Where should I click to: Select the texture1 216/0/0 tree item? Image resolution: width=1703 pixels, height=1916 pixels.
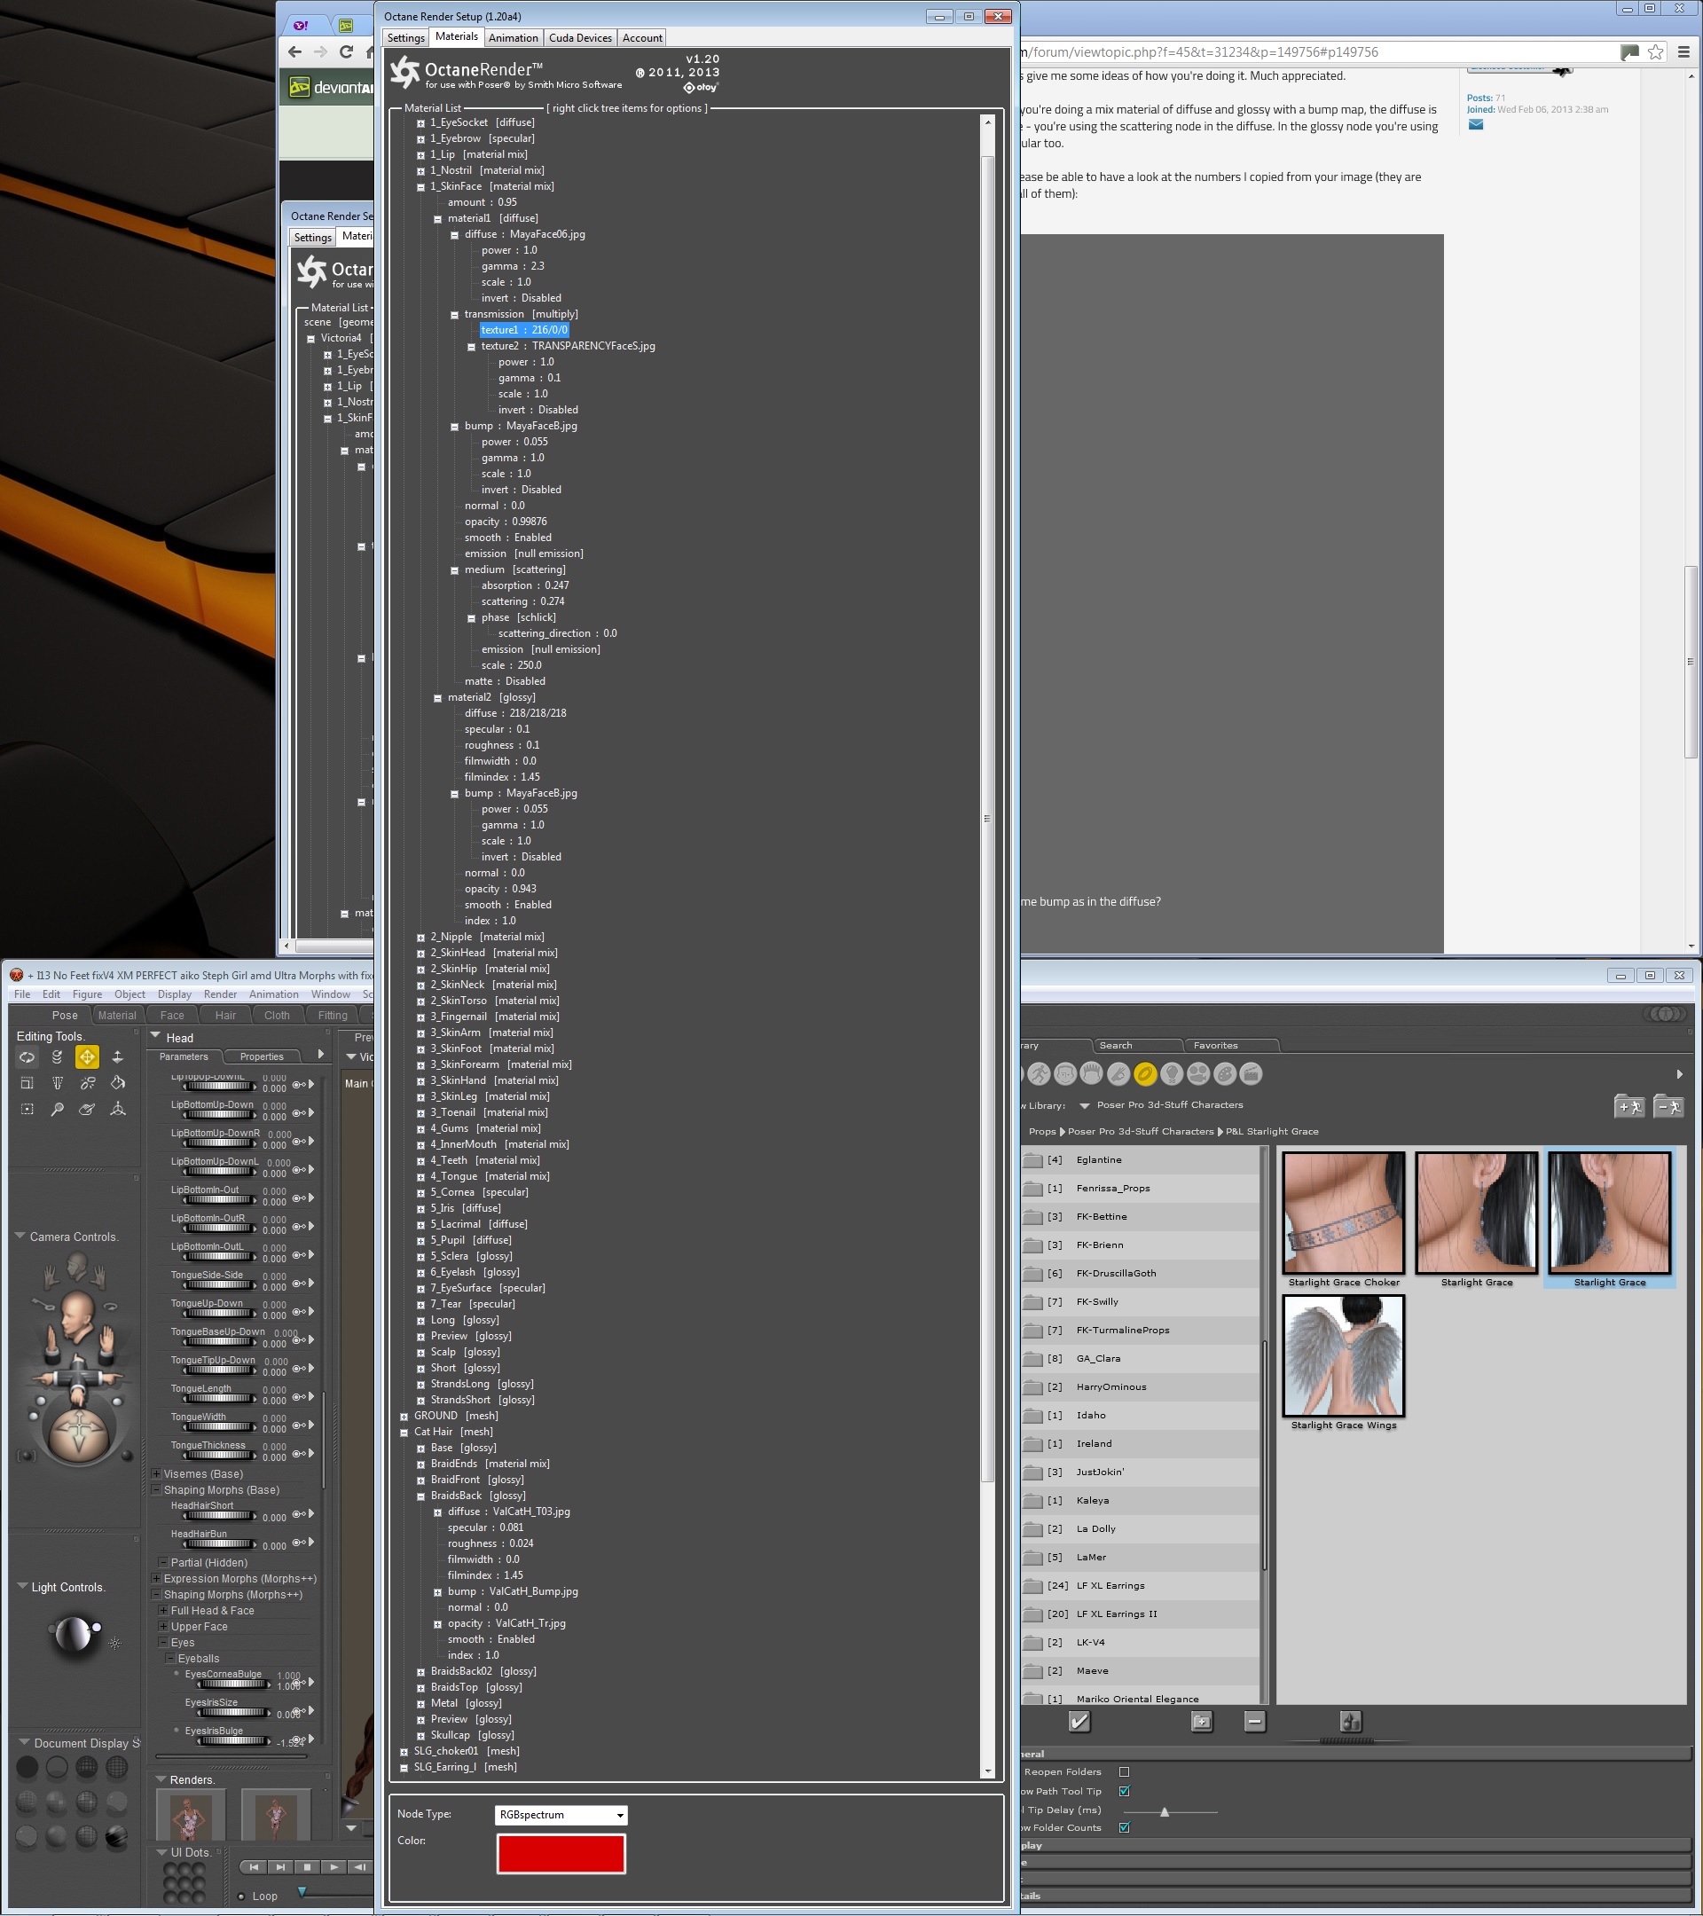[x=524, y=330]
